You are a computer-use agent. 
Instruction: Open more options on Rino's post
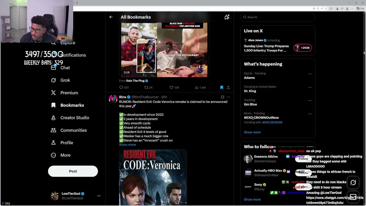(x=228, y=97)
